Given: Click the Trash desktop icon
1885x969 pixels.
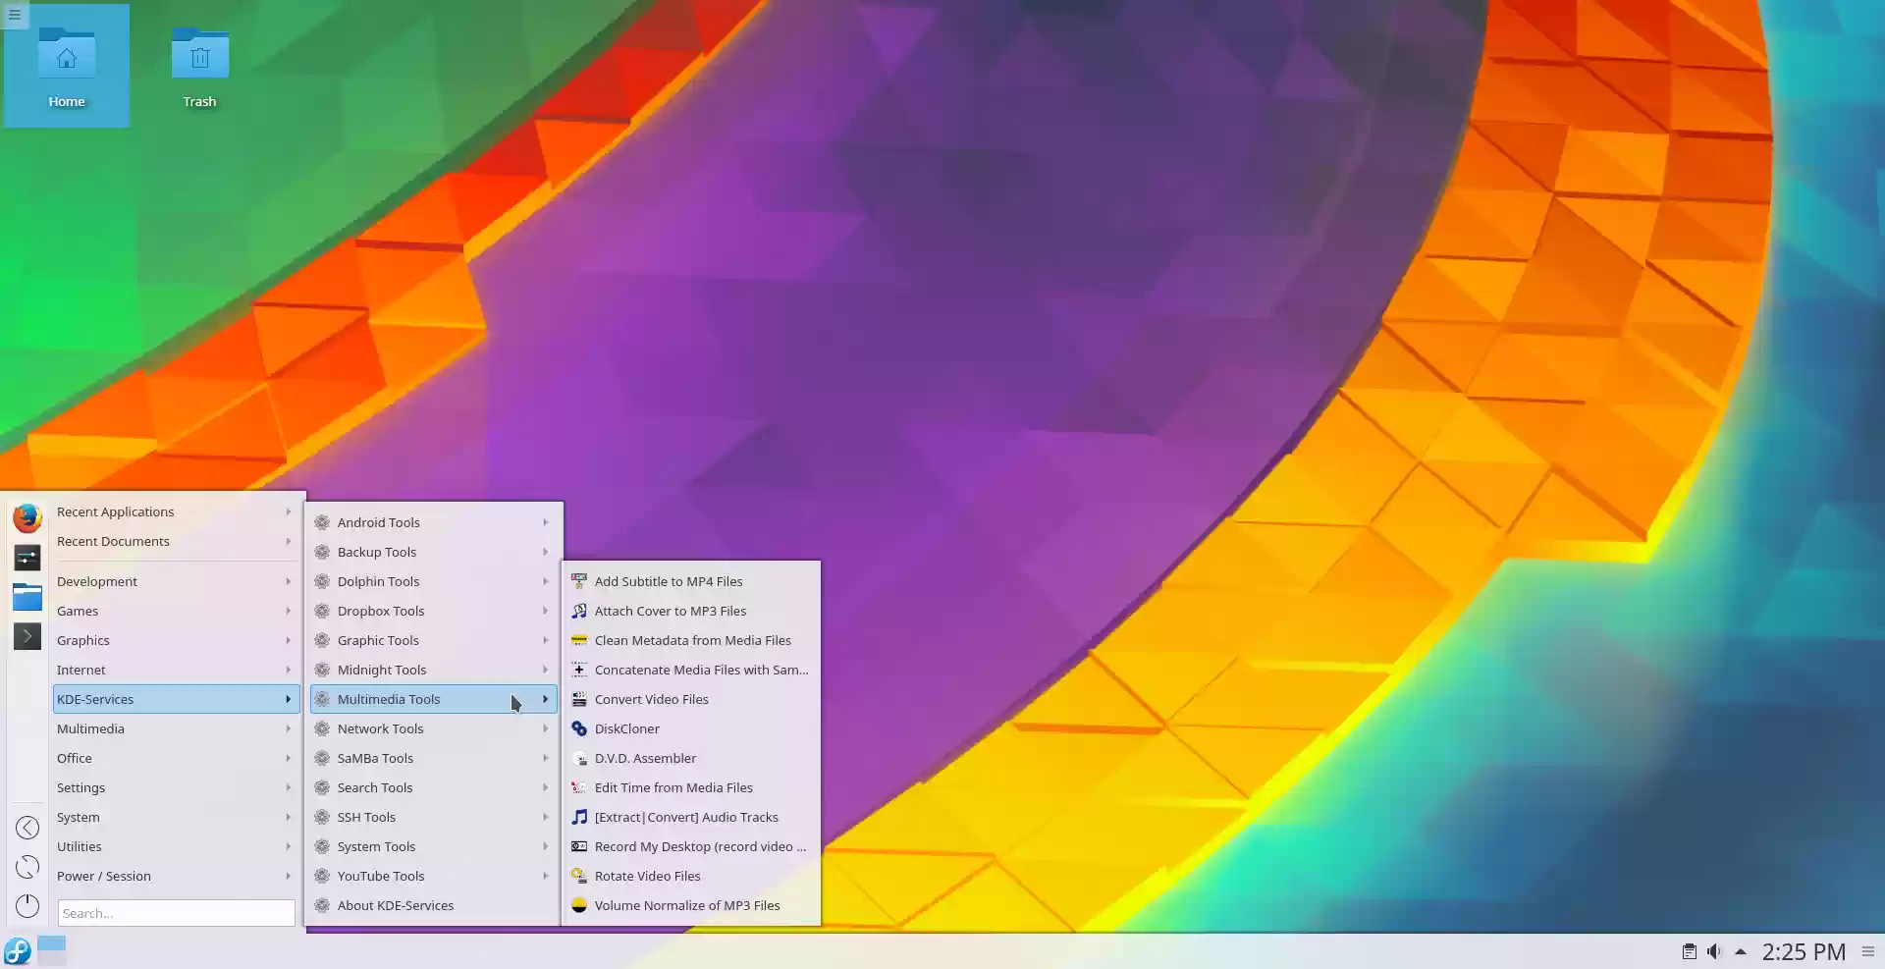Looking at the screenshot, I should pyautogui.click(x=199, y=67).
